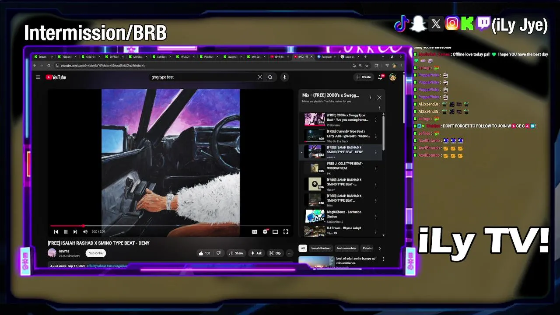The width and height of the screenshot is (560, 315).
Task: Click the magnifier search icon
Action: [x=270, y=77]
